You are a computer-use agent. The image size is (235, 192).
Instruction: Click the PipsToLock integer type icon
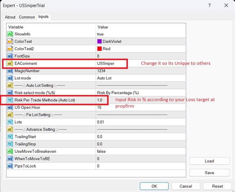tap(10, 166)
